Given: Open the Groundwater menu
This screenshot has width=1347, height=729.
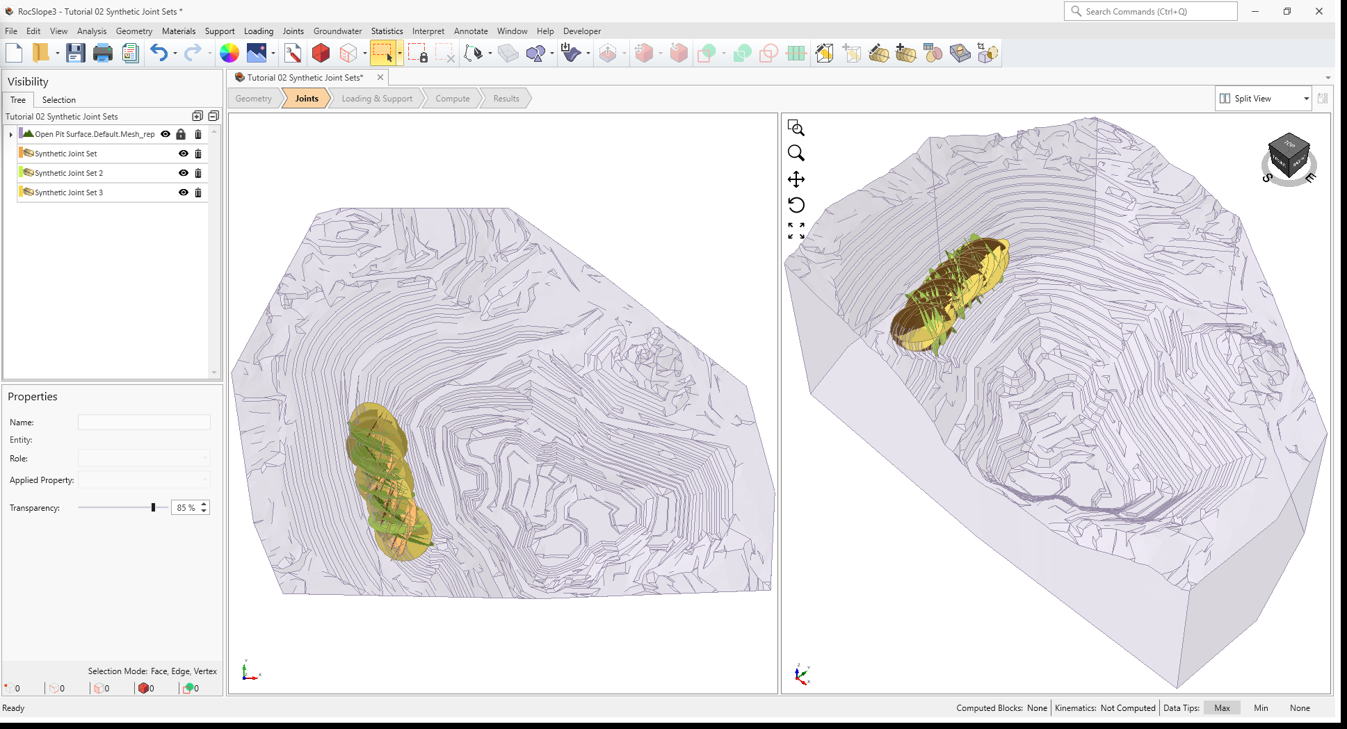Looking at the screenshot, I should [337, 31].
